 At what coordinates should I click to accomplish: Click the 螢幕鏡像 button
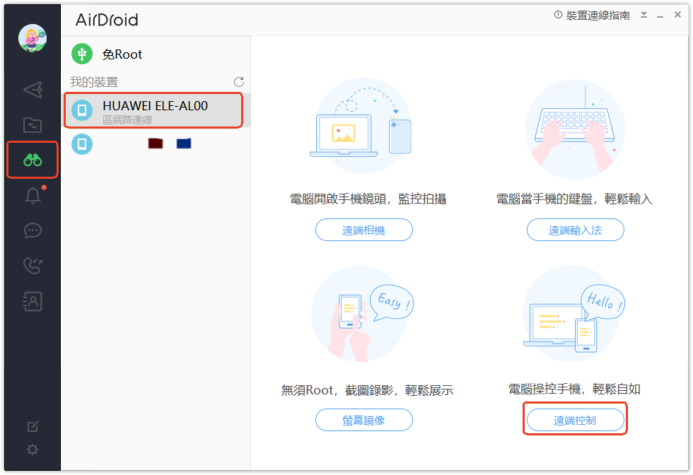[x=363, y=420]
